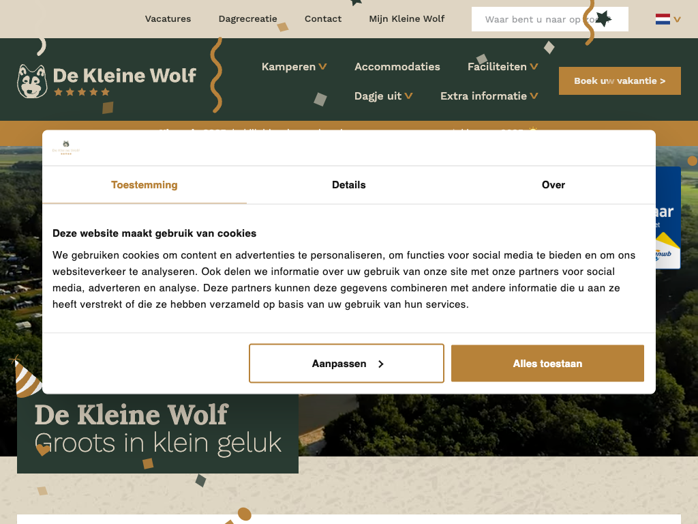Click the Aanpassen button
698x524 pixels.
(x=346, y=364)
